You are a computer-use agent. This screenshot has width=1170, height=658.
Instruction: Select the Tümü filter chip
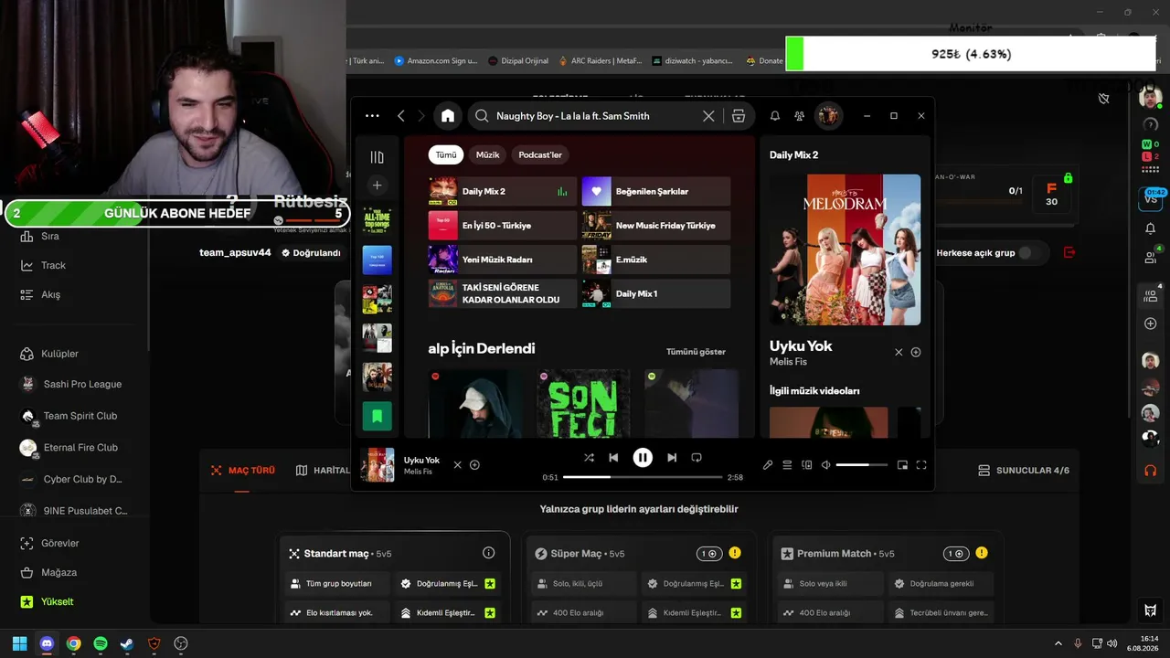pyautogui.click(x=446, y=155)
